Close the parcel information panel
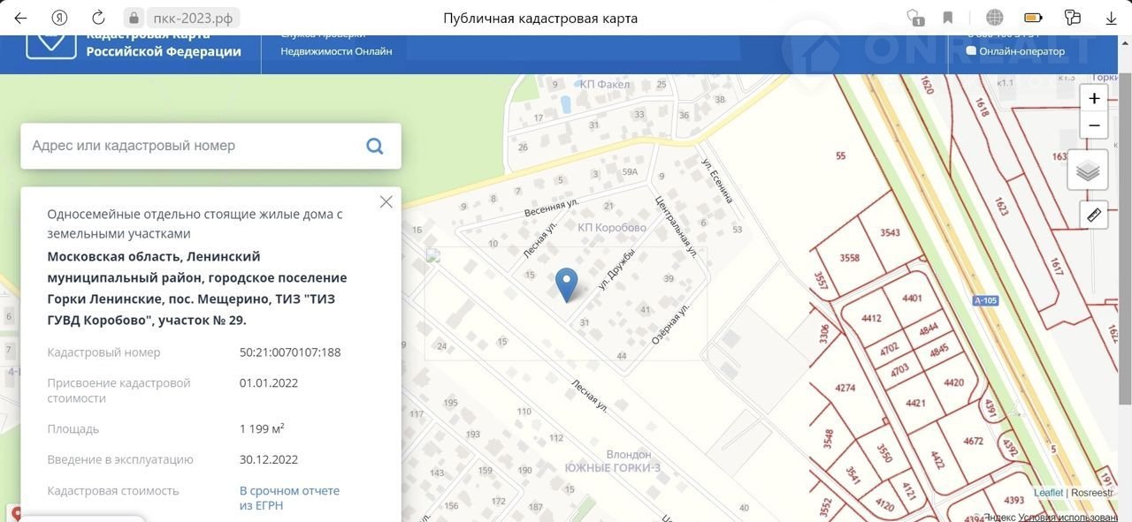 pos(386,202)
